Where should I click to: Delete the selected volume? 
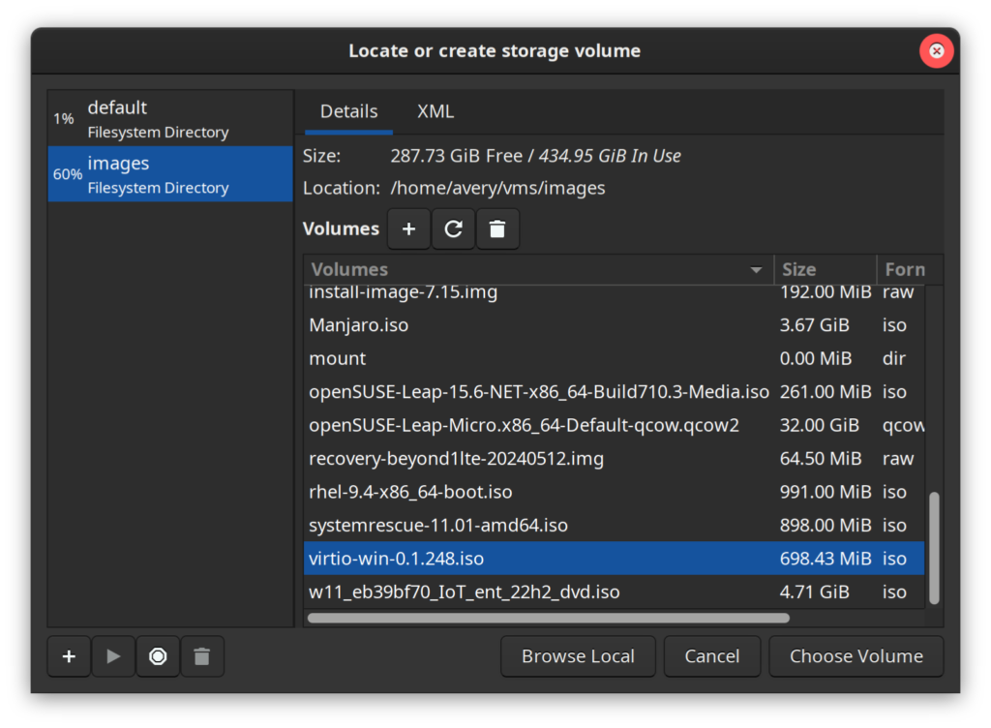coord(497,229)
